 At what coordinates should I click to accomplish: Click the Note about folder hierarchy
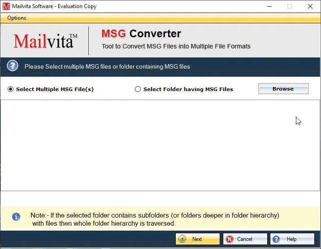[155, 219]
